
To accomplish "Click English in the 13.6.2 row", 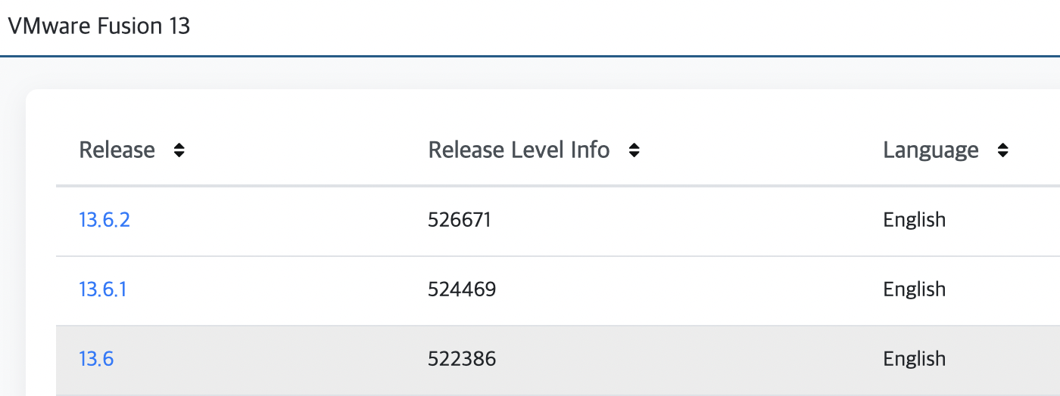I will click(915, 220).
